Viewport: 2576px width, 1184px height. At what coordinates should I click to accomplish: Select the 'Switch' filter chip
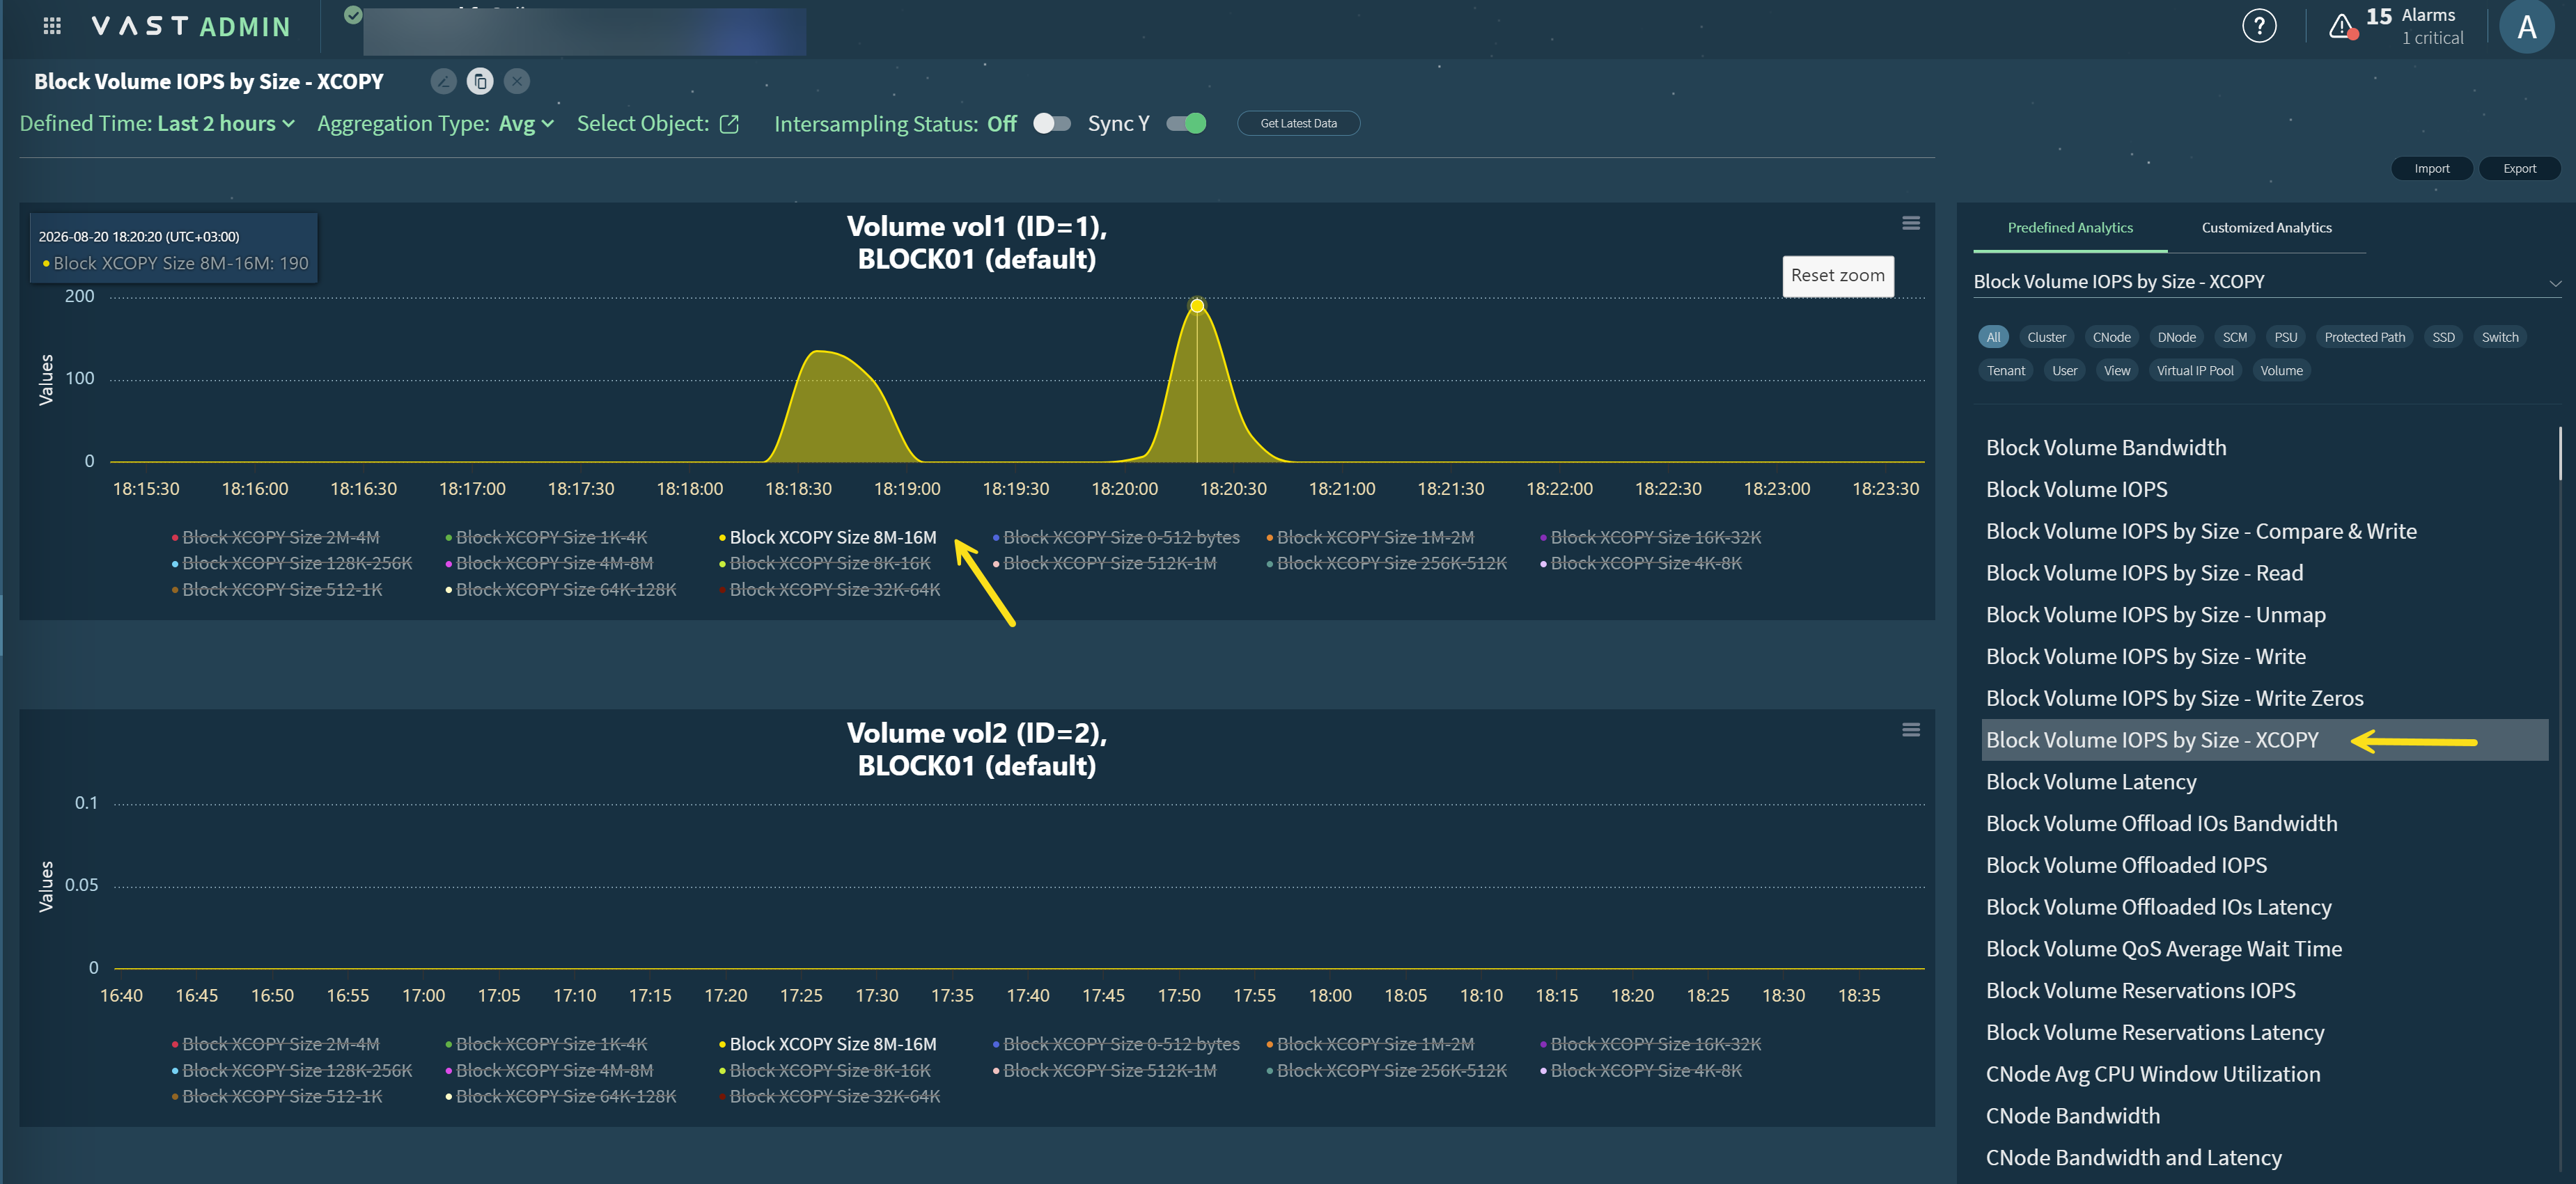[2499, 337]
